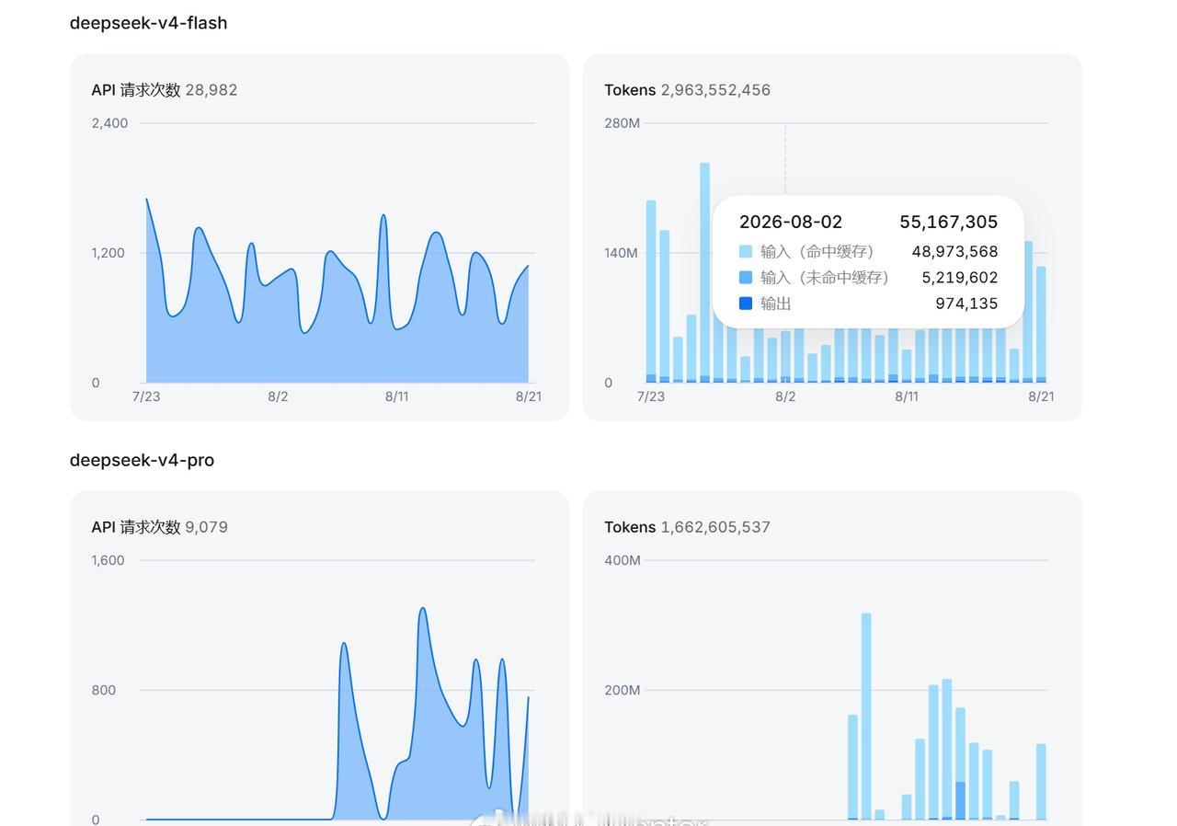Click the 280M y-axis label

point(622,123)
